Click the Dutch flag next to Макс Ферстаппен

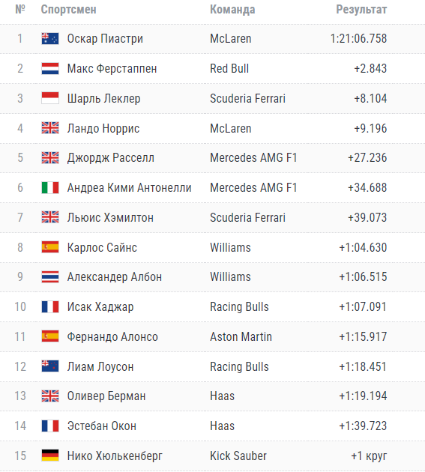[50, 68]
